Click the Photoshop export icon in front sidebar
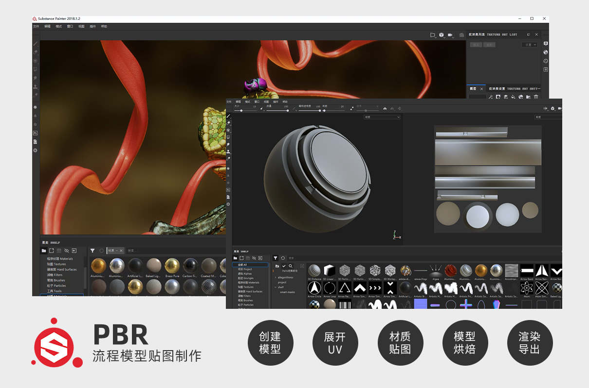 click(x=228, y=190)
